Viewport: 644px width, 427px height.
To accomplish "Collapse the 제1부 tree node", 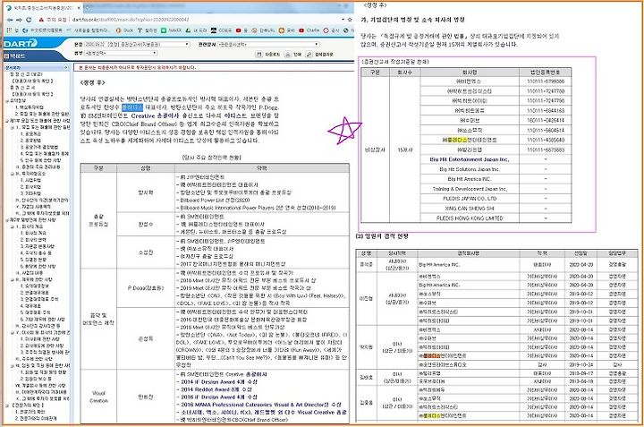I will click(7, 121).
